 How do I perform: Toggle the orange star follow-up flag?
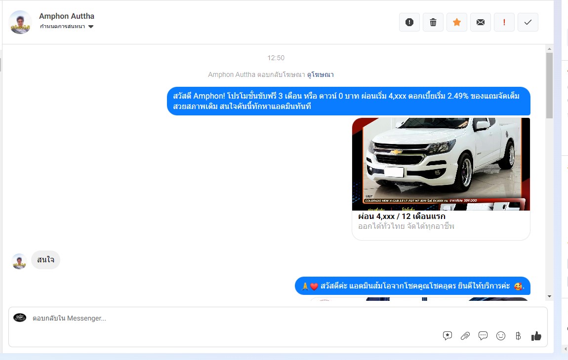pyautogui.click(x=457, y=22)
